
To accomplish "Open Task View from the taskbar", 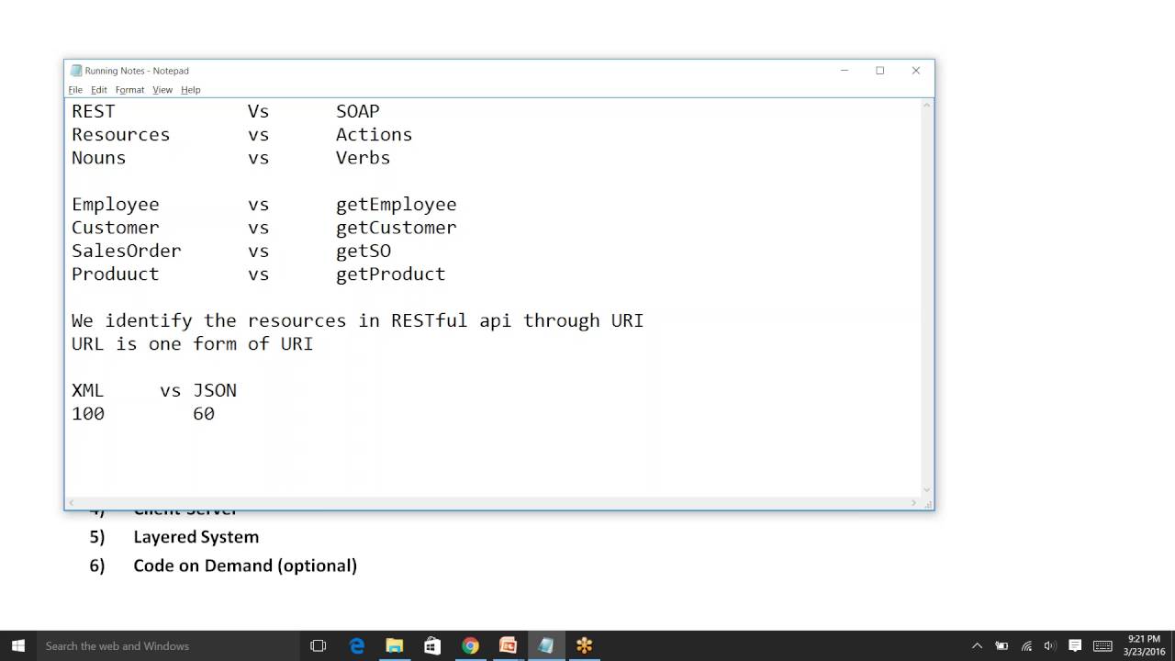I will point(319,646).
